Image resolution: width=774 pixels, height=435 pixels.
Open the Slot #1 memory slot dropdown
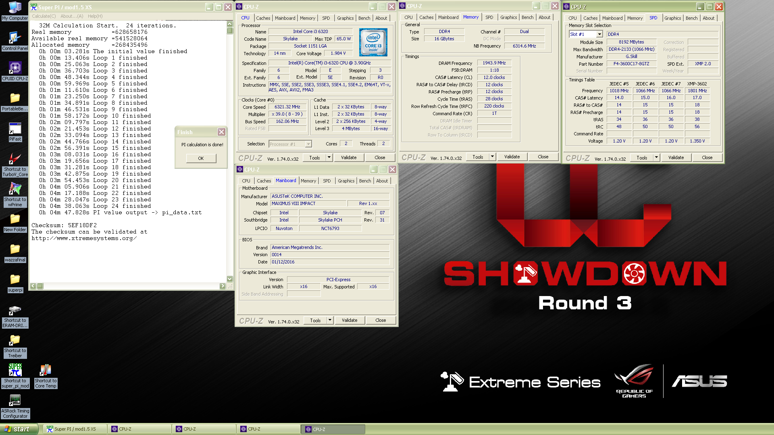click(x=599, y=34)
